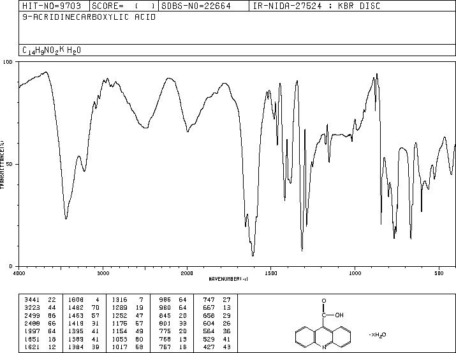456x353 pixels.
Task: Click the TRANSMITTANCE axis title
Action: coord(2,165)
